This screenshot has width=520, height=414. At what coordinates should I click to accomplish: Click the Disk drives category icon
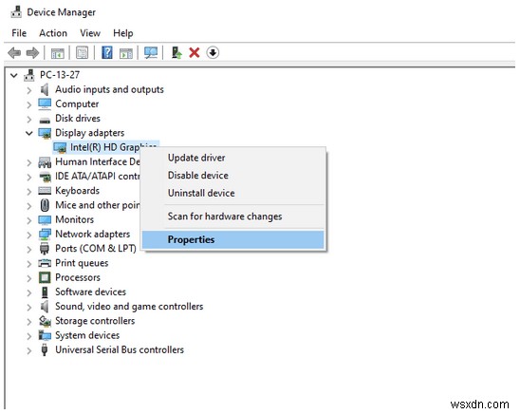45,120
